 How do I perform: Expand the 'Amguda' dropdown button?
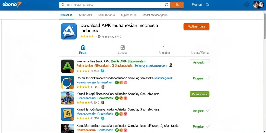(x=199, y=62)
